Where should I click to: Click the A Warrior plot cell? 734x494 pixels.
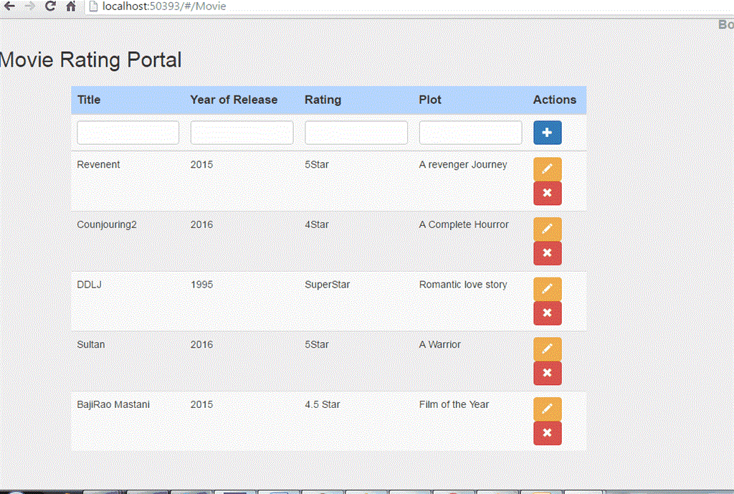[440, 344]
